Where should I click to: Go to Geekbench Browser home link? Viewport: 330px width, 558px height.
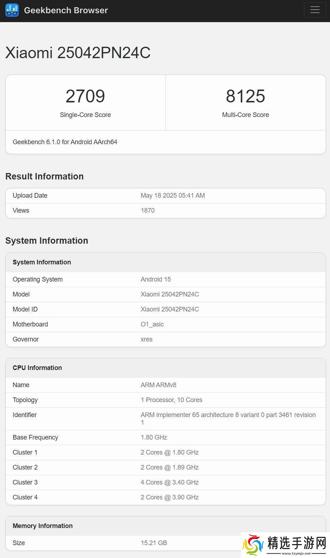point(66,10)
